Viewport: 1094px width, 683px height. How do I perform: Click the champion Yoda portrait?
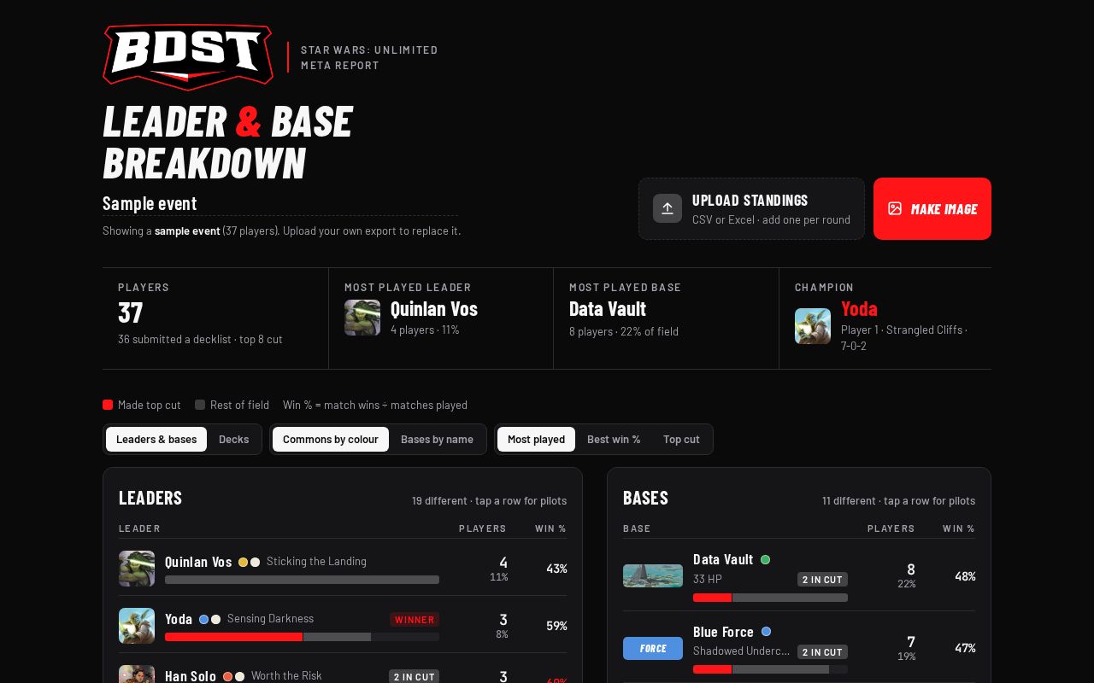tap(813, 326)
